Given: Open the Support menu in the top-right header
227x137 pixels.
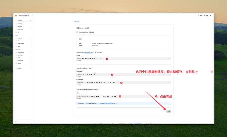Looking at the screenshot, I should point(206,15).
